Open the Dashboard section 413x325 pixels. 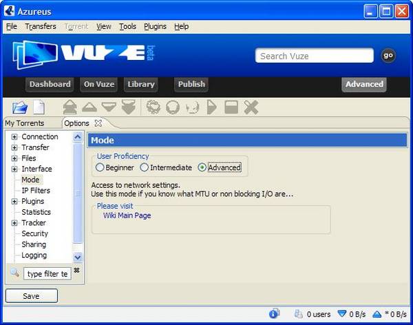coord(50,84)
